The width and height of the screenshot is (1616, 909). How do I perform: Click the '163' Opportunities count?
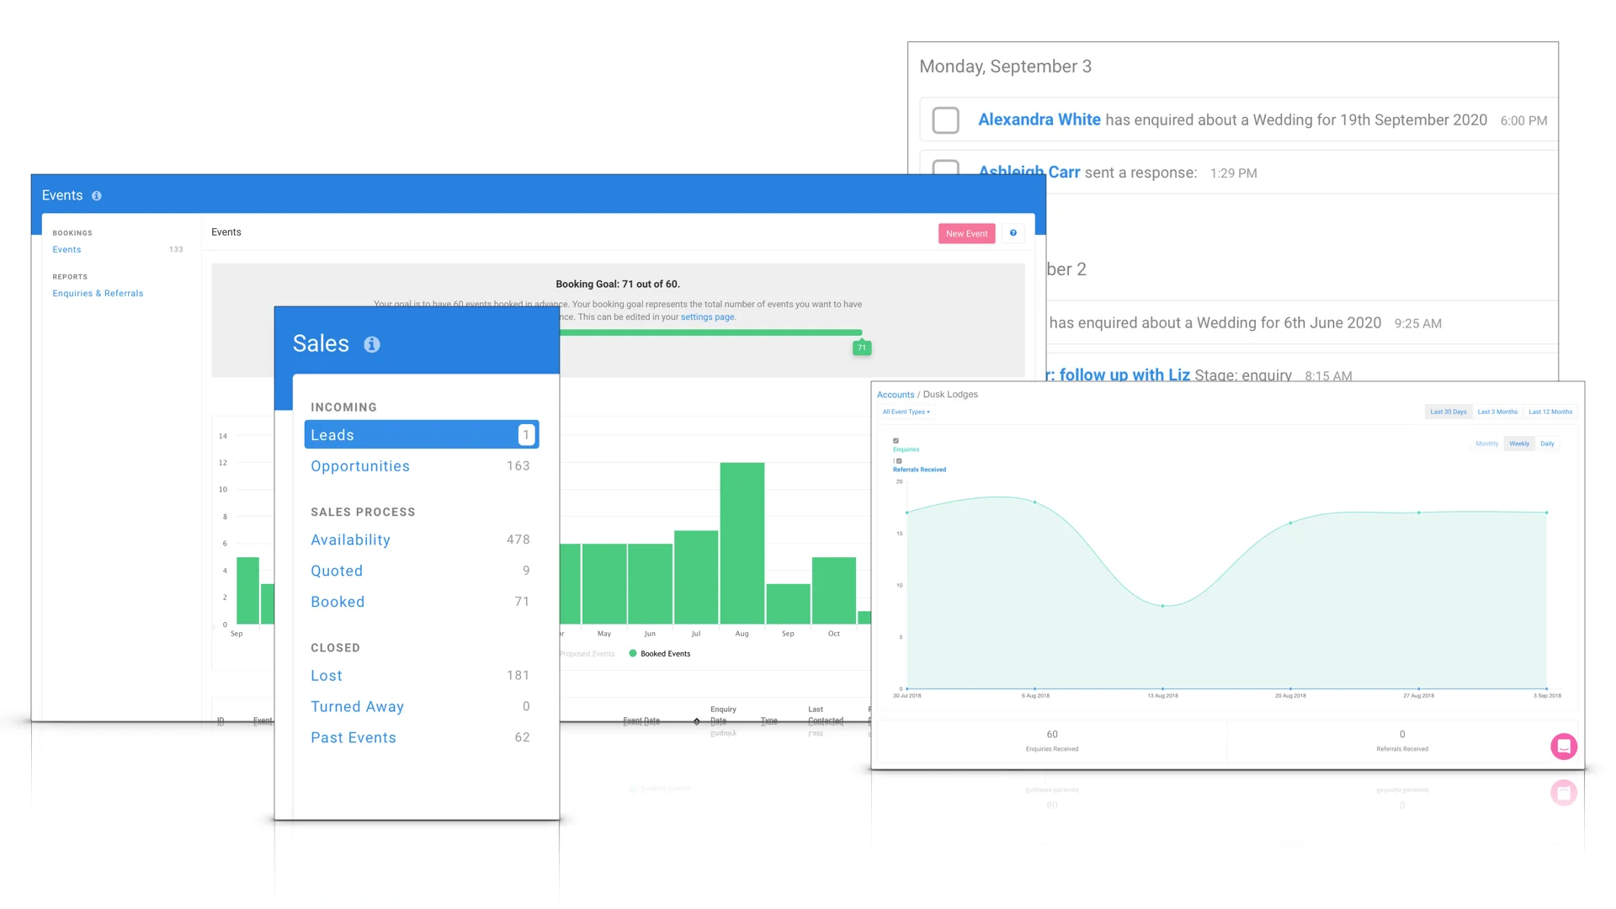(x=518, y=466)
